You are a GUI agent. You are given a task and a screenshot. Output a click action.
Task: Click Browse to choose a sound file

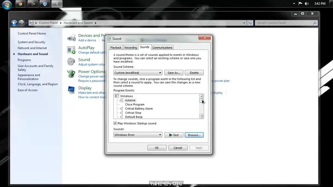pos(194,135)
